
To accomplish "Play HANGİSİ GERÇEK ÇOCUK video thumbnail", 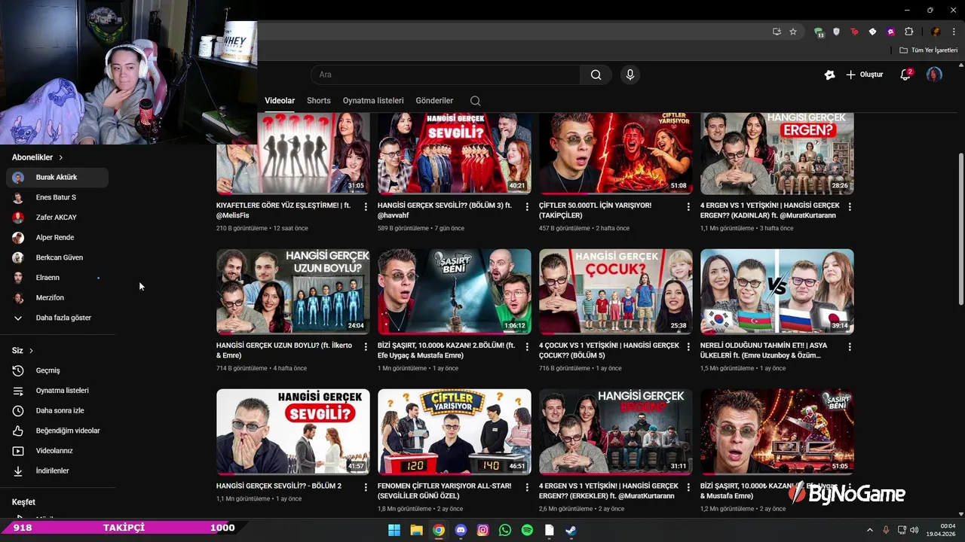I will (616, 291).
